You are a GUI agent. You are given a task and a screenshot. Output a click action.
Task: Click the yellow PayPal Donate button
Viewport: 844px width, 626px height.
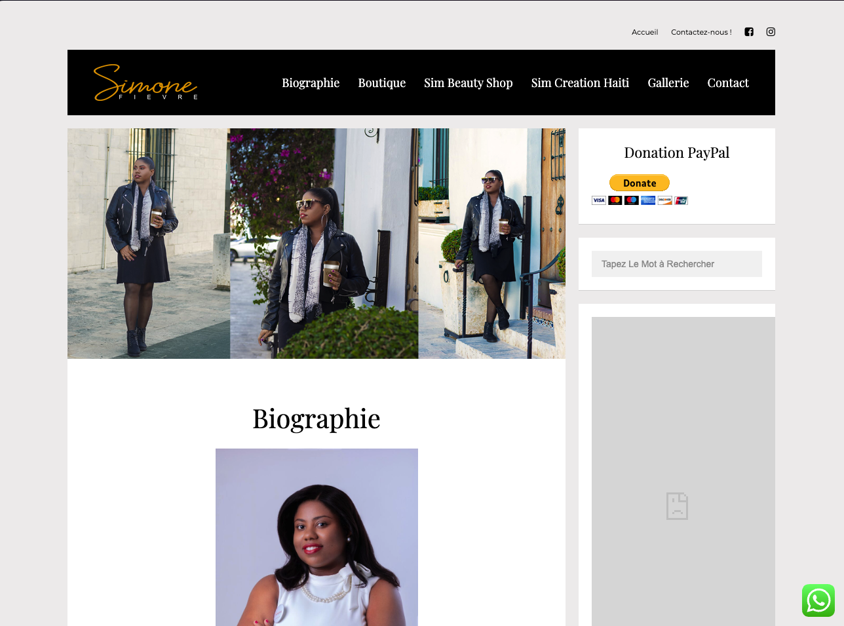pos(640,183)
